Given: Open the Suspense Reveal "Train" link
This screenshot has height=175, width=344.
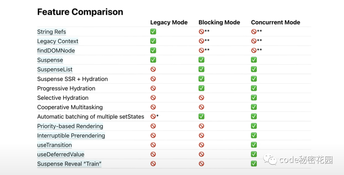Looking at the screenshot, I should coord(69,164).
